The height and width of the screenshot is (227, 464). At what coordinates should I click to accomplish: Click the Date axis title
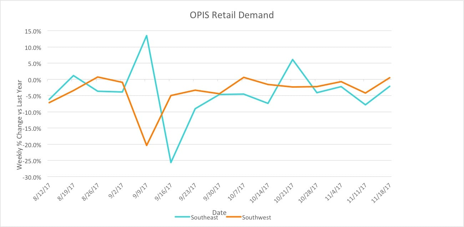(219, 213)
